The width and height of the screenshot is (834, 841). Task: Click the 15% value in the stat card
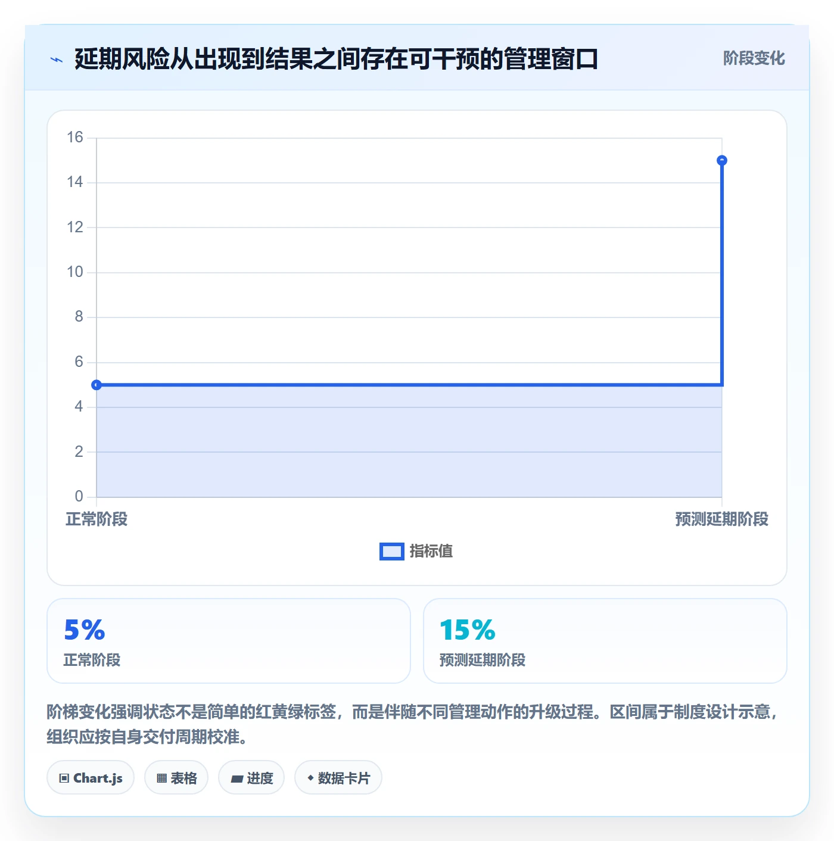(468, 630)
